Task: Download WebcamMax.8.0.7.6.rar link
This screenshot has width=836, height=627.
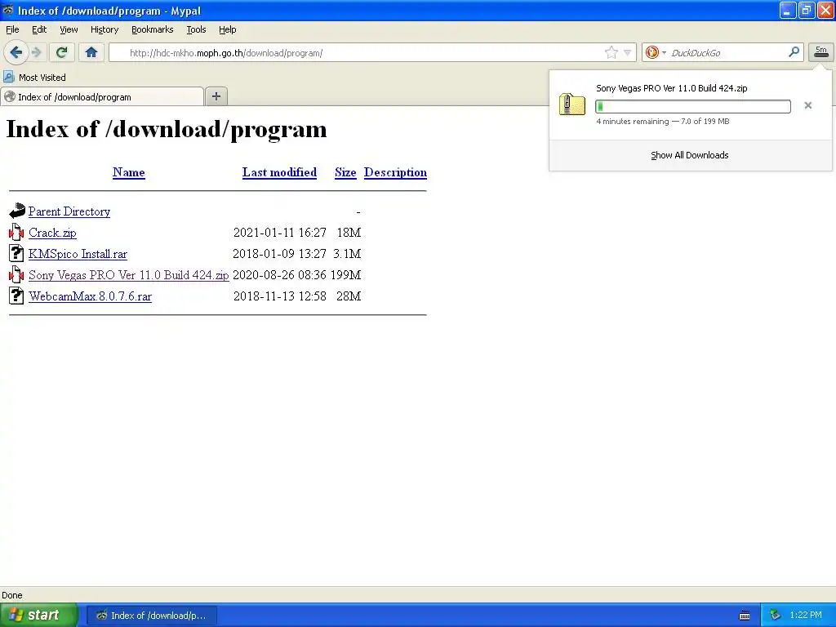Action: [x=90, y=296]
